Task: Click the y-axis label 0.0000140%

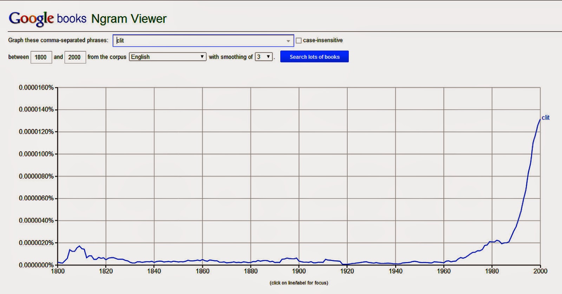Action: coord(36,110)
